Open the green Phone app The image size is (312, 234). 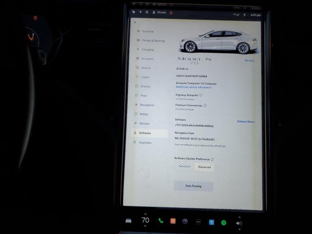[x=161, y=221]
